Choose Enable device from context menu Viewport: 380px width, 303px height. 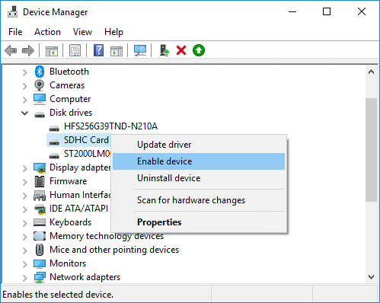tap(199, 161)
